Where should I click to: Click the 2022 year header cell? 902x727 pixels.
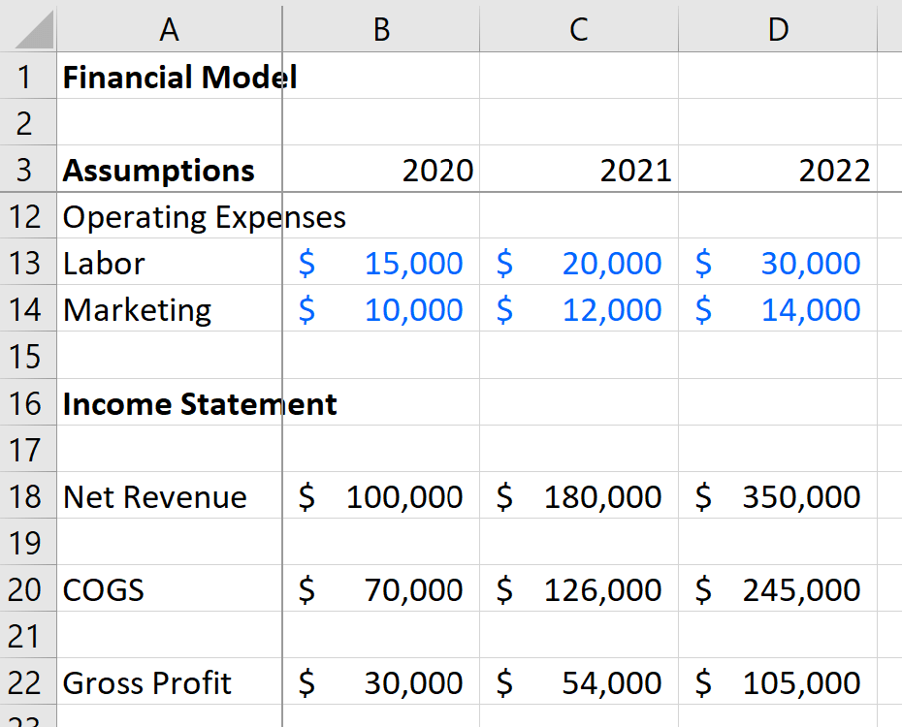[777, 170]
